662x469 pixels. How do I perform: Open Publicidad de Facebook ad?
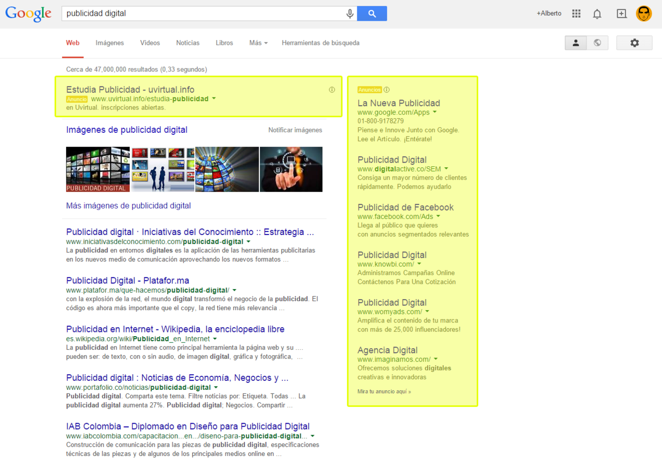tap(406, 207)
